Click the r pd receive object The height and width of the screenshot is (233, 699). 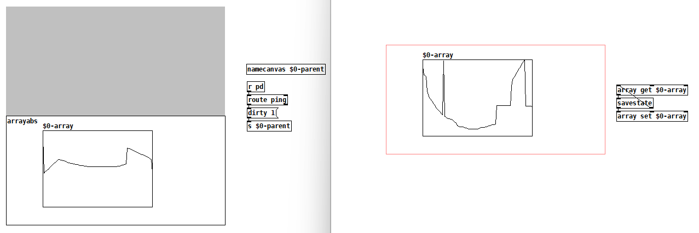(x=256, y=87)
